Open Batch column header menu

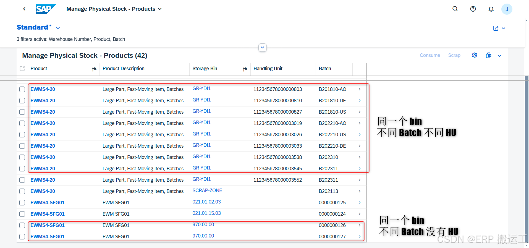click(325, 69)
